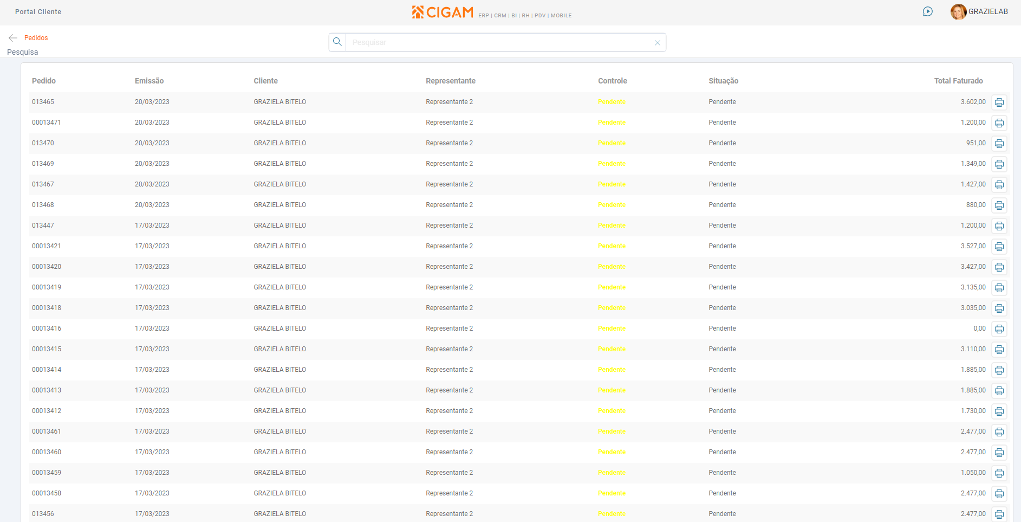
Task: Select the GRAZIELAB username label
Action: (988, 11)
